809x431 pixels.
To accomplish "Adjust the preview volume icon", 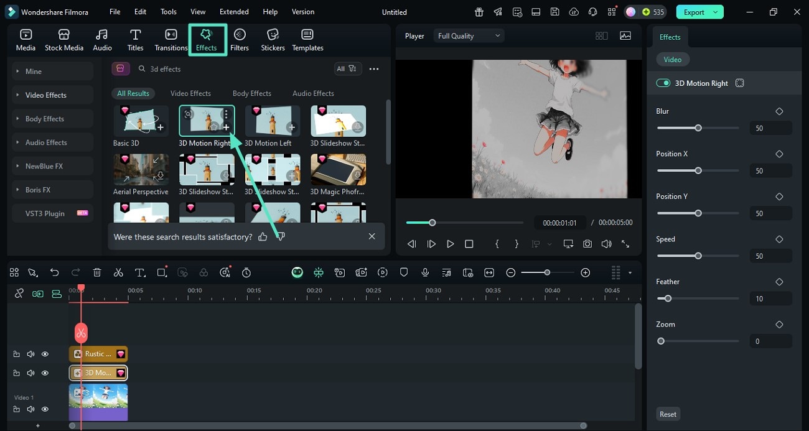I will point(606,244).
